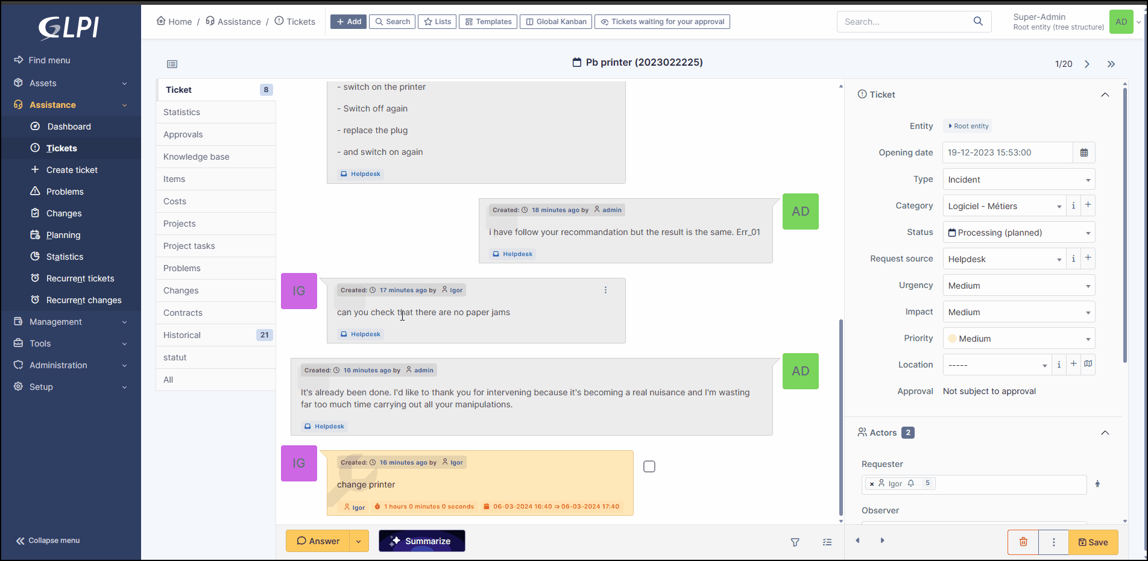Open the Status dropdown
Viewport: 1148px width, 561px height.
pos(1018,233)
